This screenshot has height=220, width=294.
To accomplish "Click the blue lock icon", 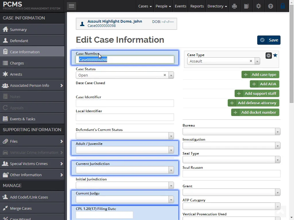I will 283,6.
